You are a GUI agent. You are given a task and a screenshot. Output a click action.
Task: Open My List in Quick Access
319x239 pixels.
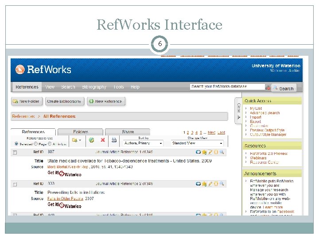256,108
